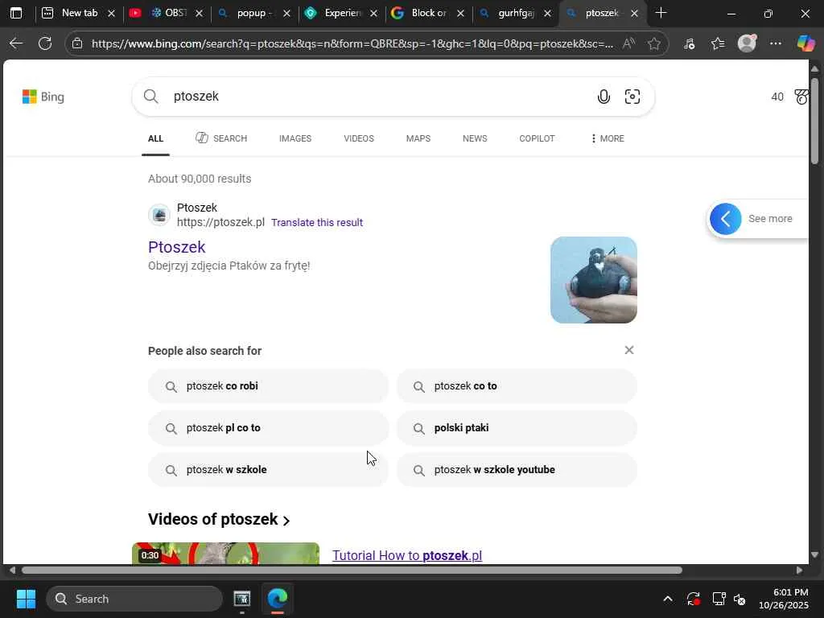Click Microsoft Edge taskbar icon
Image resolution: width=824 pixels, height=618 pixels.
(x=277, y=599)
